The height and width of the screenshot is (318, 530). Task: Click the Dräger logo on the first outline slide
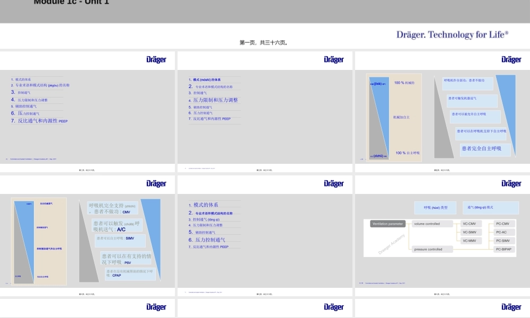point(156,59)
